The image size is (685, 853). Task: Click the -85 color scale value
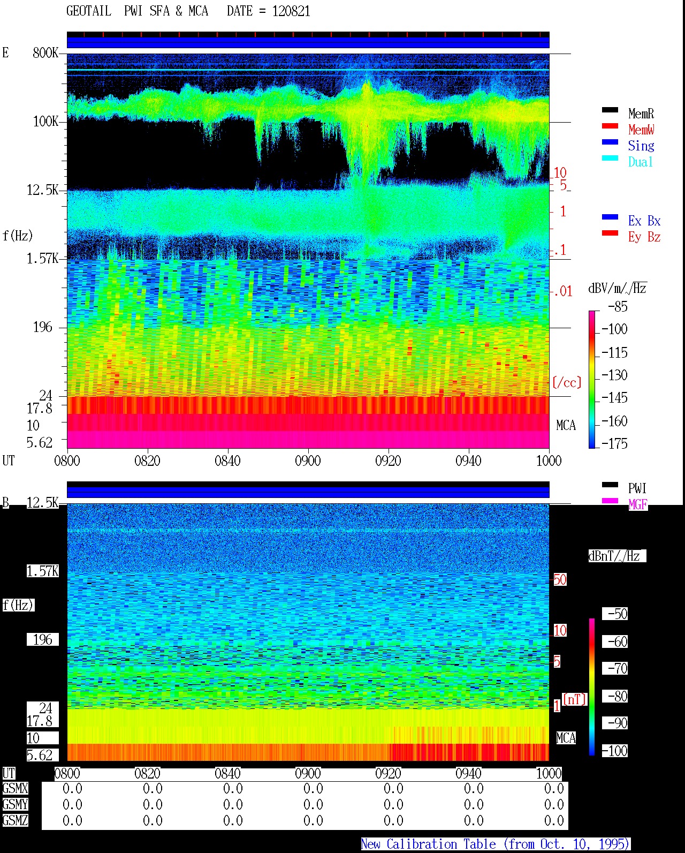pos(617,307)
